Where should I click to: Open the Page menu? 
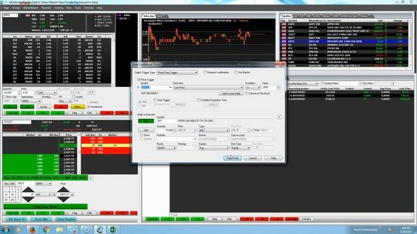[x=7, y=8]
